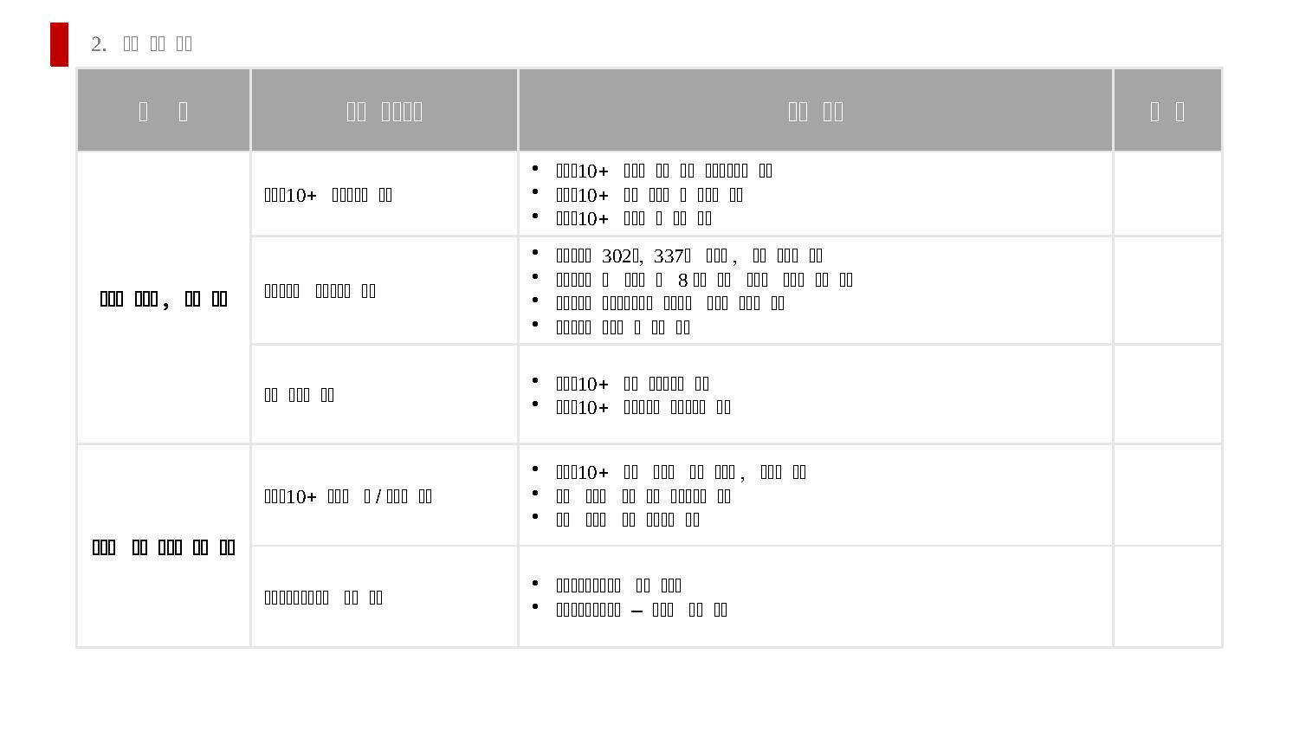Select the header cell of the narrow last column
The height and width of the screenshot is (731, 1299).
tap(1167, 111)
